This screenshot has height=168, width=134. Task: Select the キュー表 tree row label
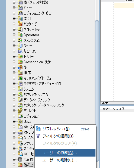tap(30, 51)
